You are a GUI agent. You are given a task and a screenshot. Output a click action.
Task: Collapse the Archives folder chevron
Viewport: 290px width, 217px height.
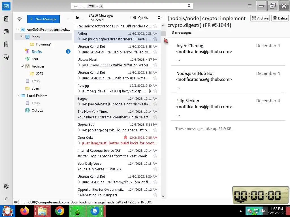[22, 66]
